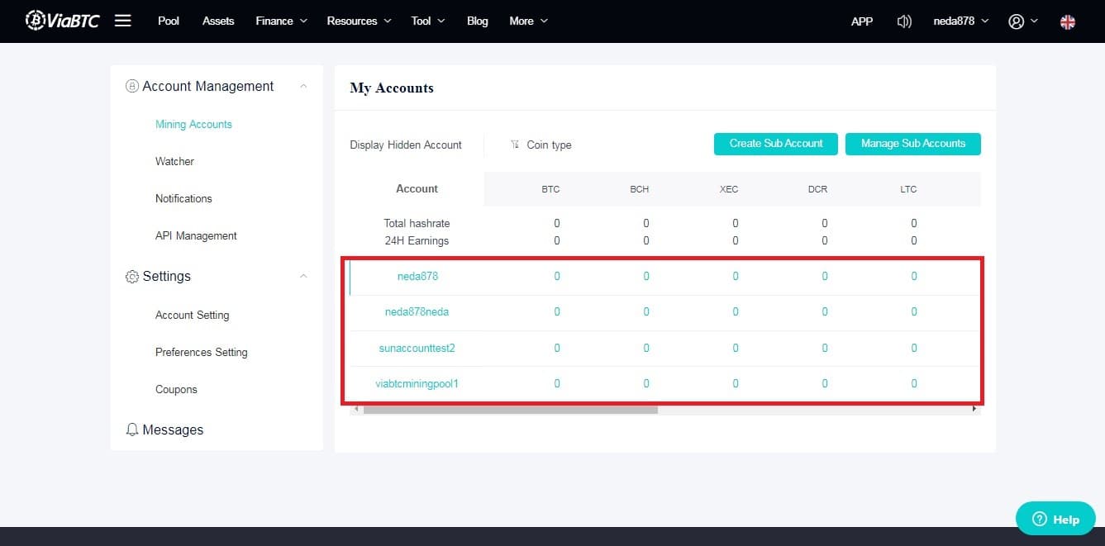Image resolution: width=1105 pixels, height=546 pixels.
Task: Expand the Tool dropdown menu
Action: (x=428, y=21)
